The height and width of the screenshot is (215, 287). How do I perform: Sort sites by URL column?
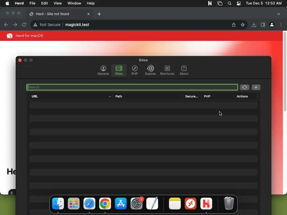tap(71, 96)
